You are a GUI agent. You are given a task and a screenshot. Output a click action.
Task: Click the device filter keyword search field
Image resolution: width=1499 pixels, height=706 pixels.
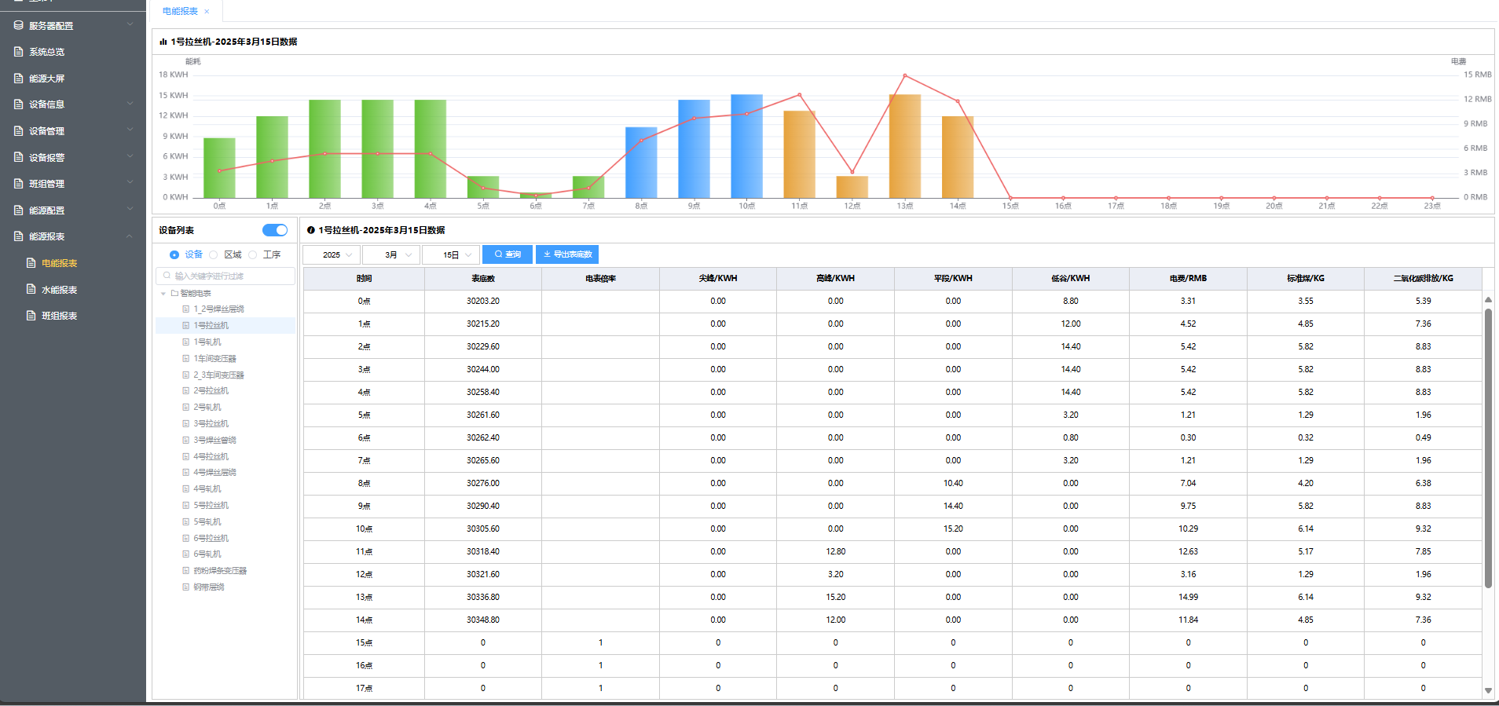click(x=226, y=276)
